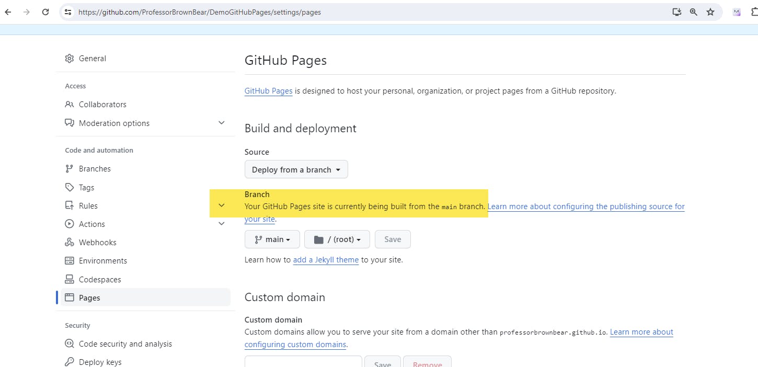Viewport: 758px width, 367px height.
Task: Click inside the custom domain input field
Action: [x=303, y=363]
